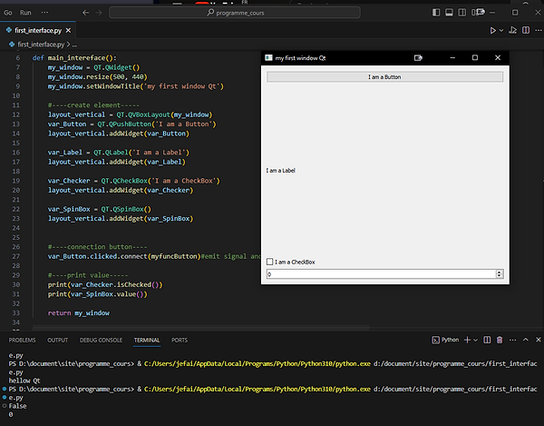Click line number 22 in the gutter

[16, 209]
